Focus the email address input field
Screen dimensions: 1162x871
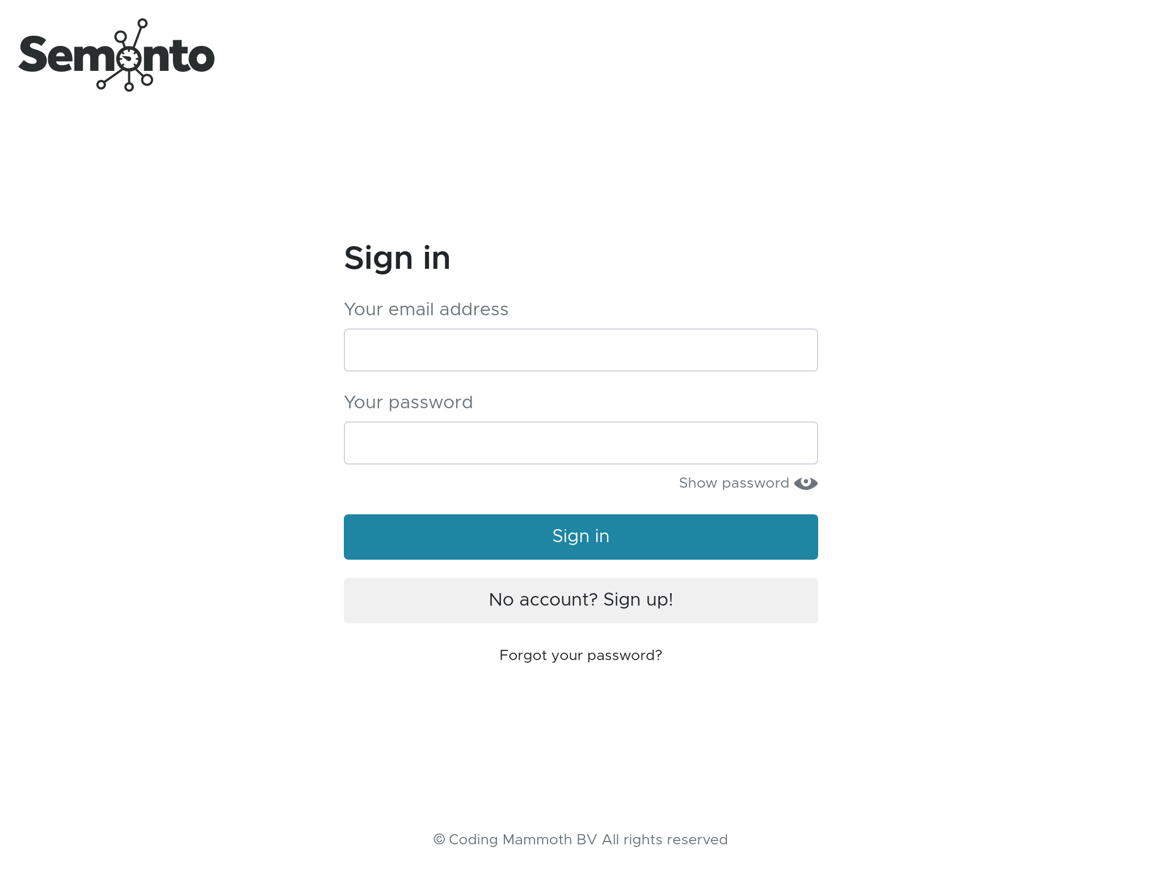[x=580, y=350]
